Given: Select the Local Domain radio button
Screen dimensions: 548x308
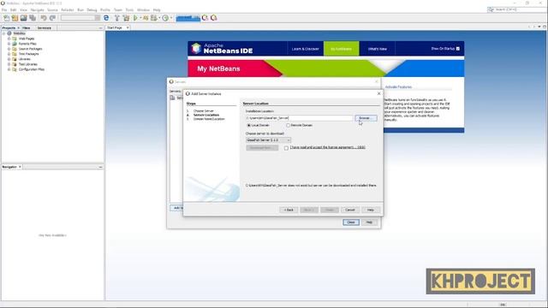Looking at the screenshot, I should click(249, 125).
